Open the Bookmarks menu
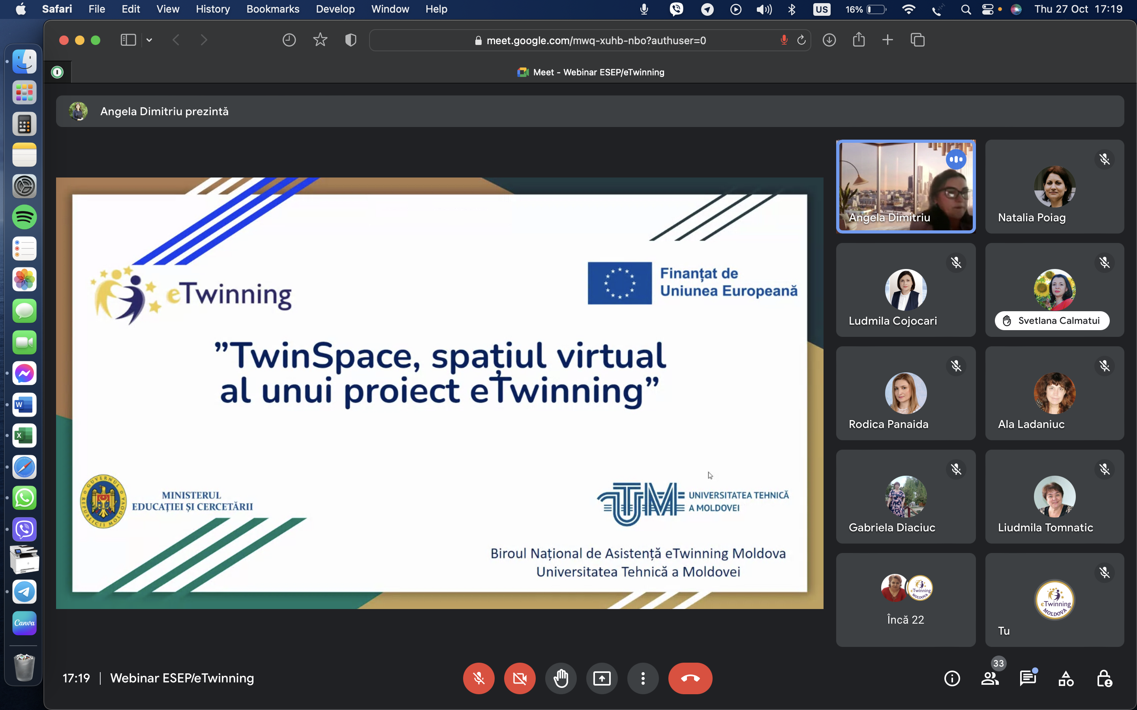Image resolution: width=1137 pixels, height=710 pixels. pos(273,9)
